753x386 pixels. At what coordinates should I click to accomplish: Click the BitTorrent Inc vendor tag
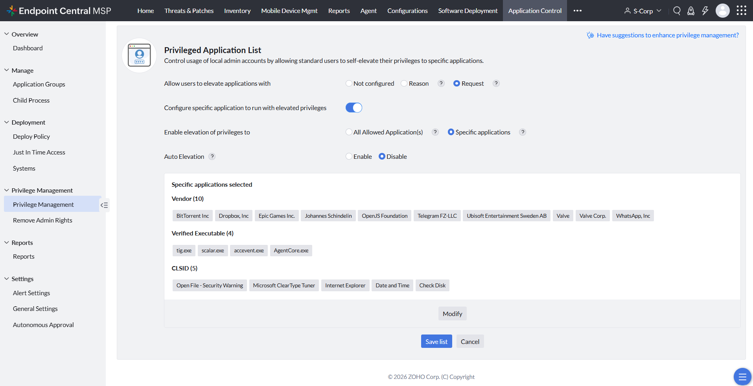(193, 216)
